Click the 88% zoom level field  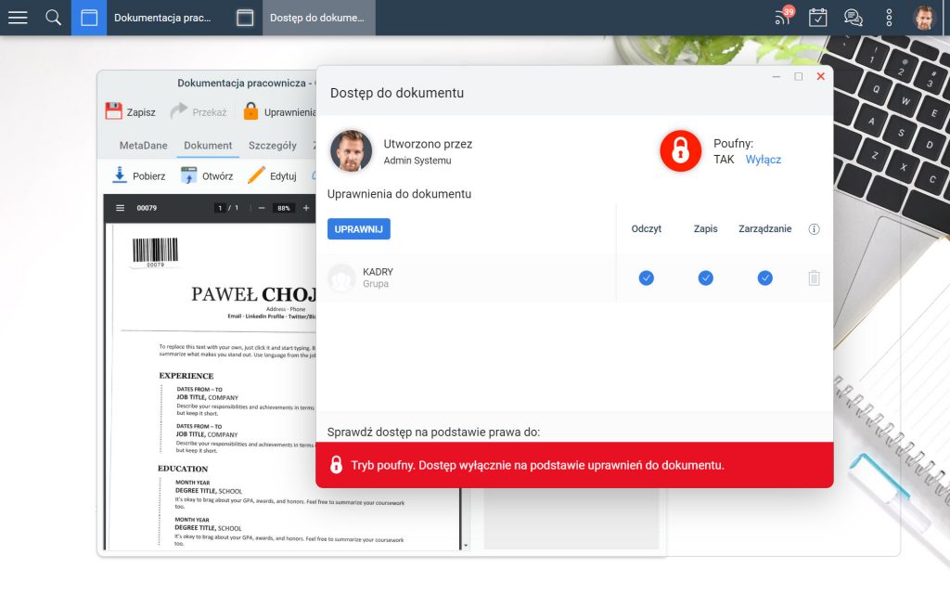click(x=284, y=208)
